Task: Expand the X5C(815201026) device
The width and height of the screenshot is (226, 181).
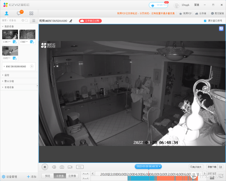Action: pyautogui.click(x=16, y=66)
